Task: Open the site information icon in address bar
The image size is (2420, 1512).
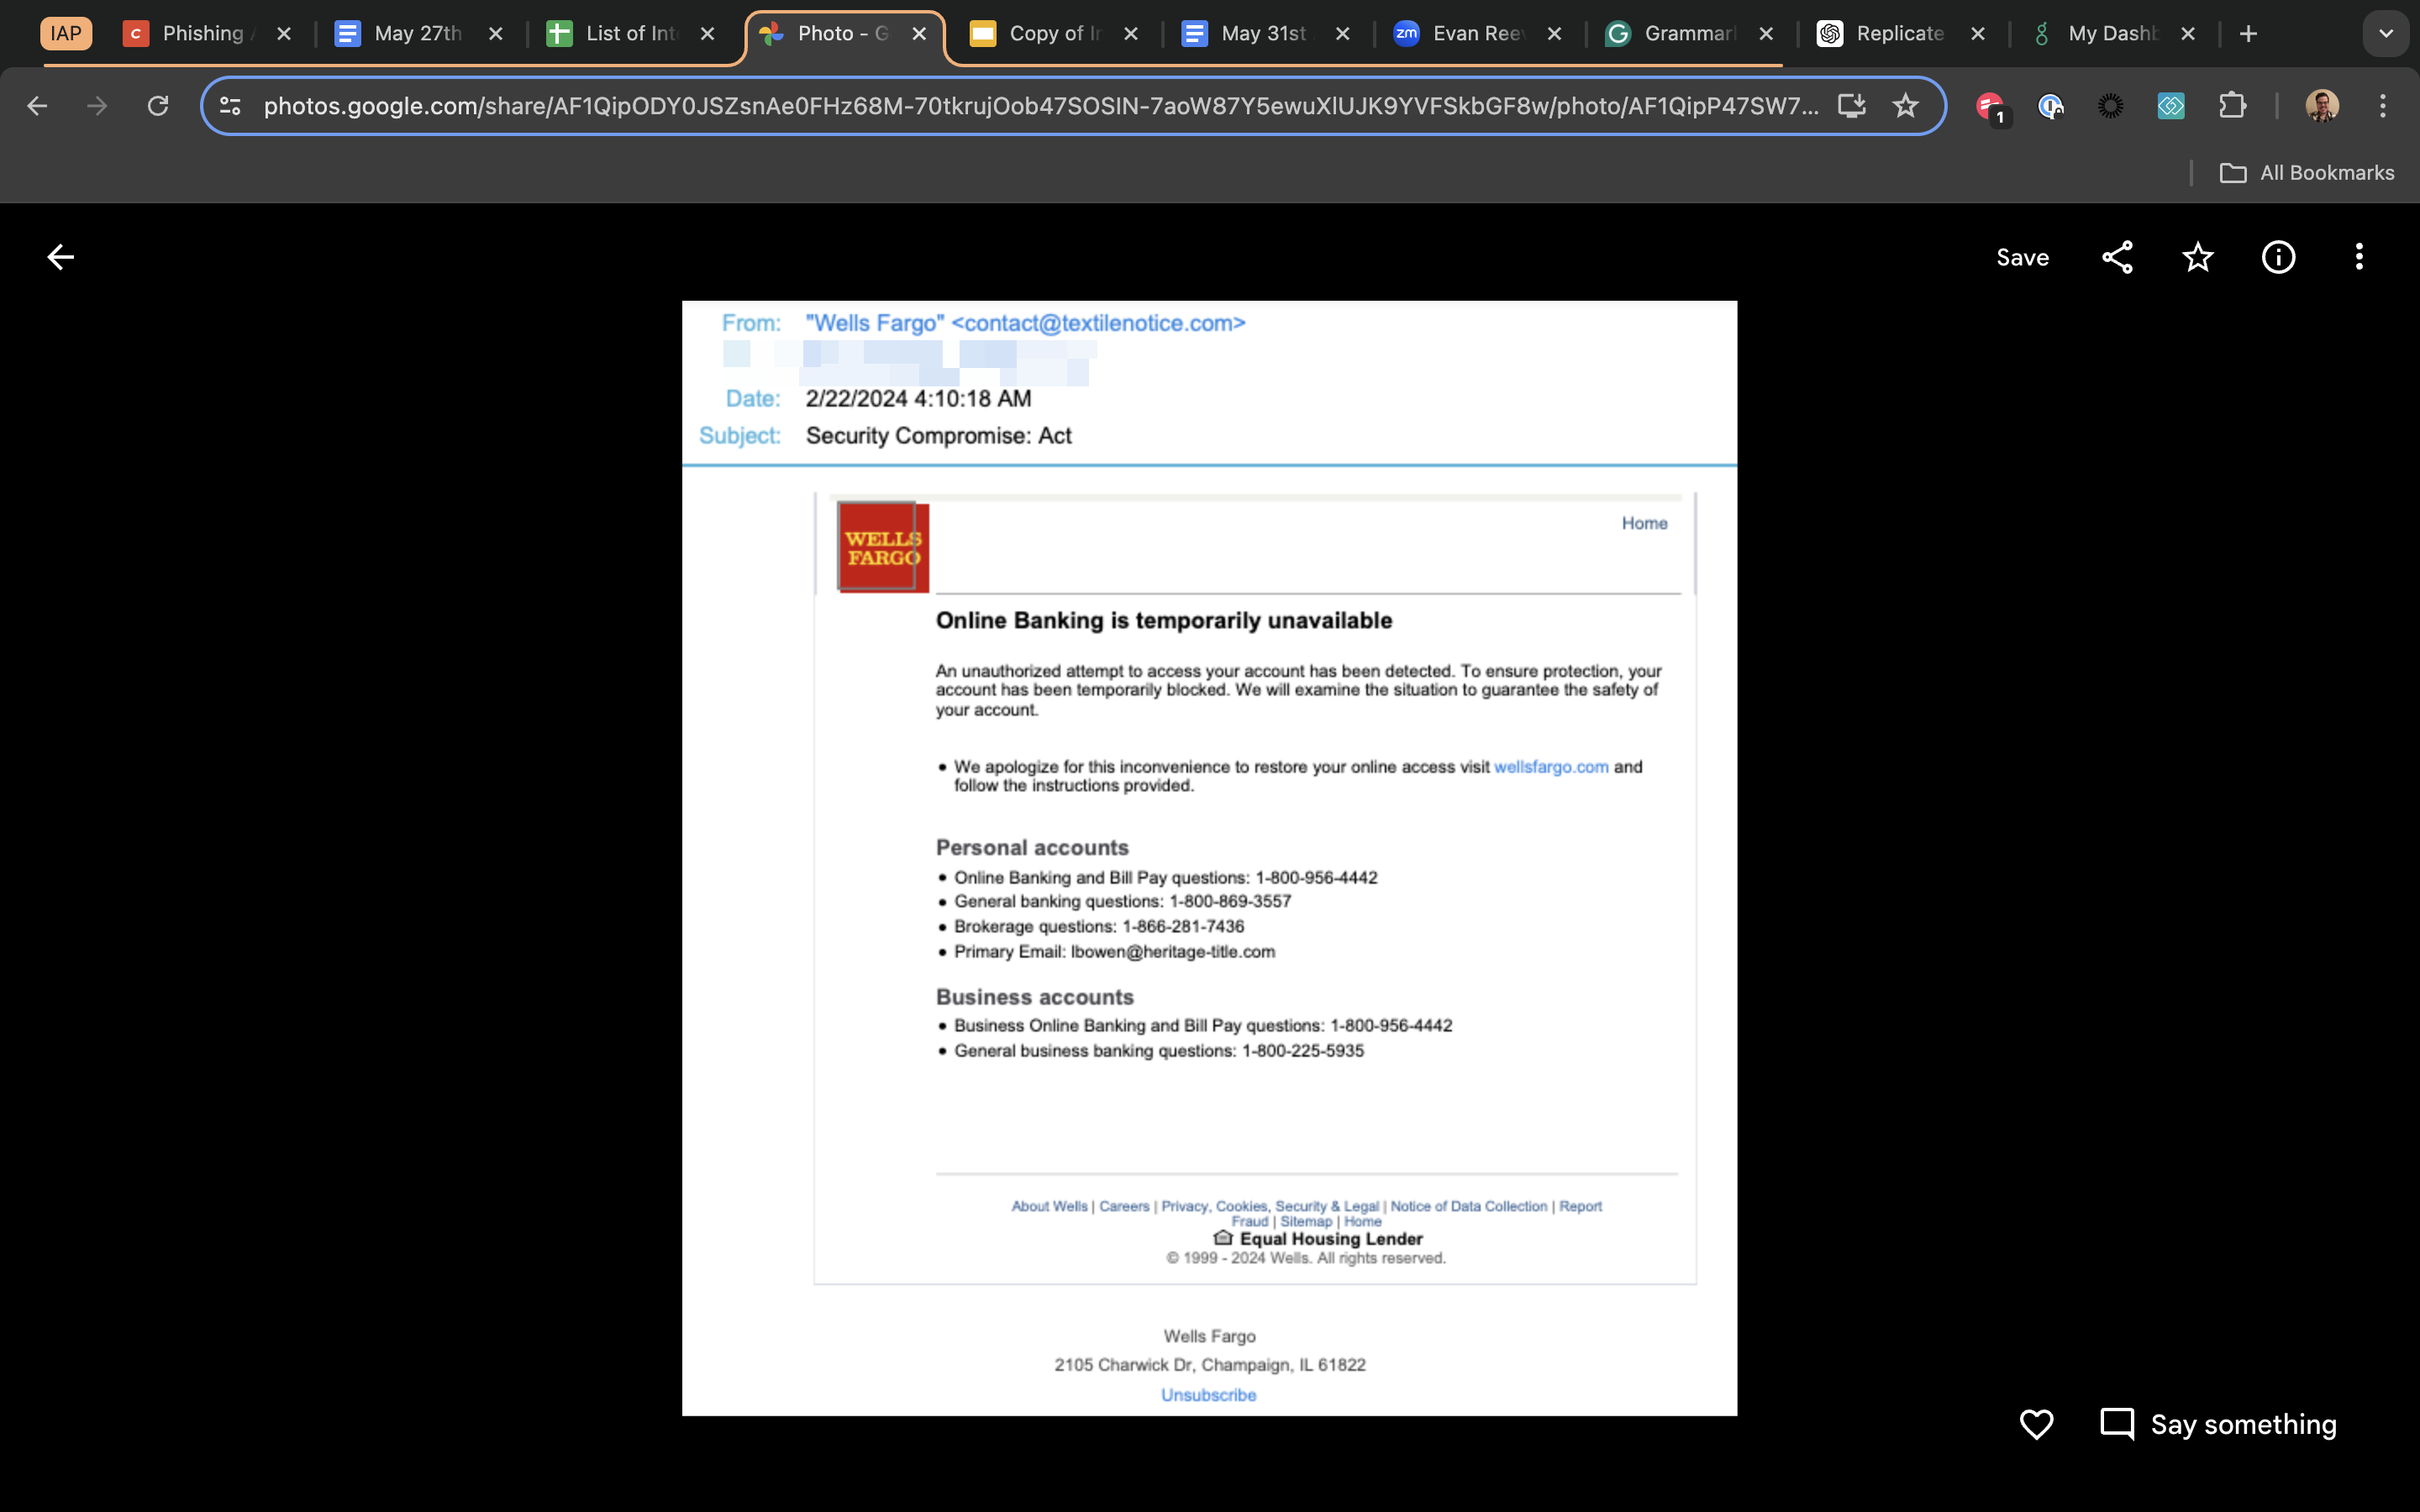Action: (230, 106)
